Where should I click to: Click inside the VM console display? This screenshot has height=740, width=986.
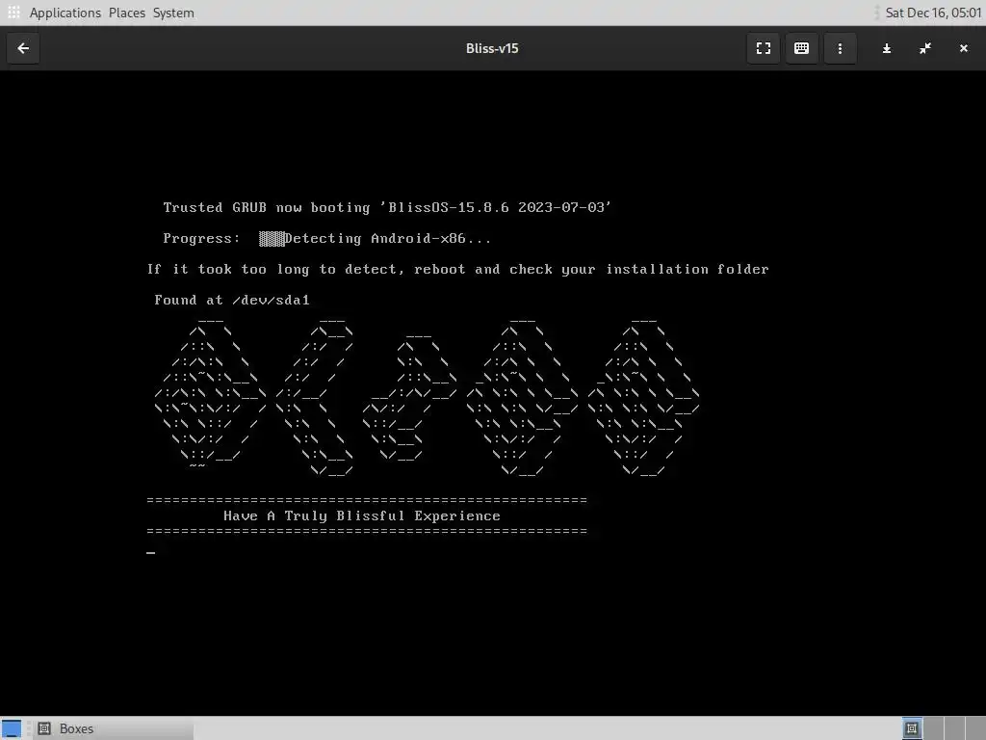pos(493,393)
